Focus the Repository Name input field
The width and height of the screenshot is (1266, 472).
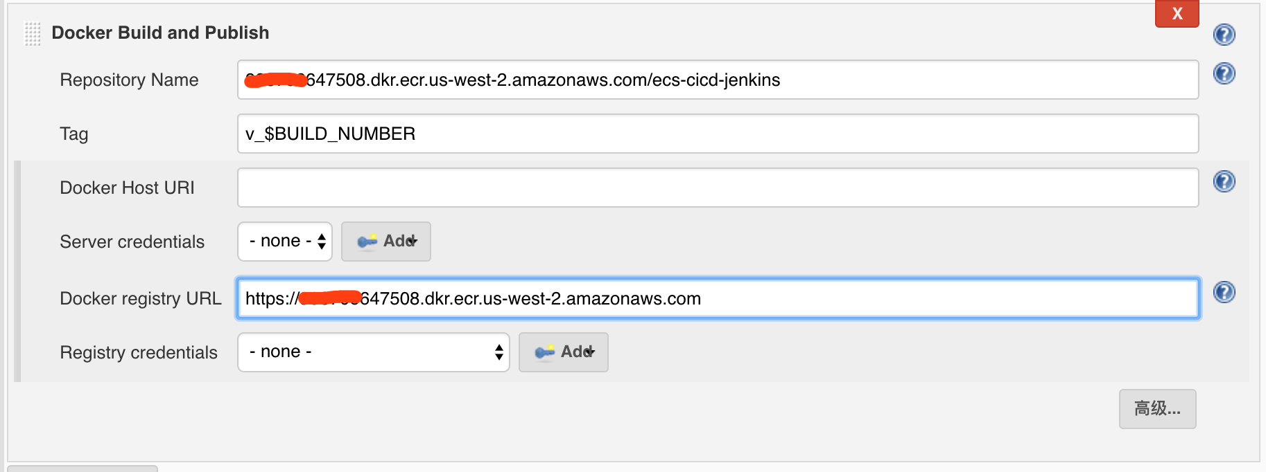[x=718, y=80]
